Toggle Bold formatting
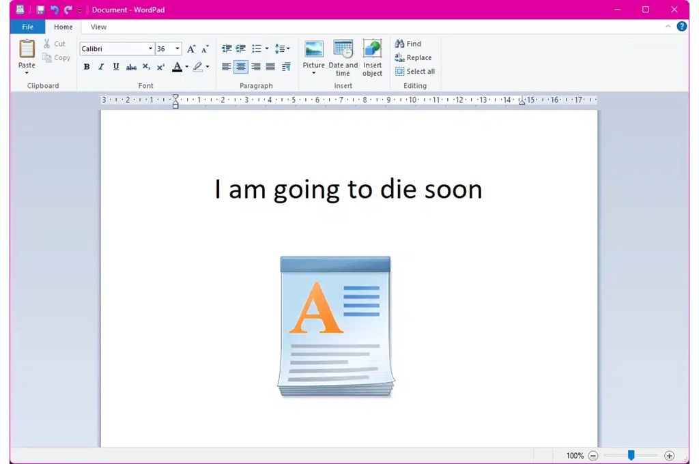699x464 pixels. [x=87, y=67]
